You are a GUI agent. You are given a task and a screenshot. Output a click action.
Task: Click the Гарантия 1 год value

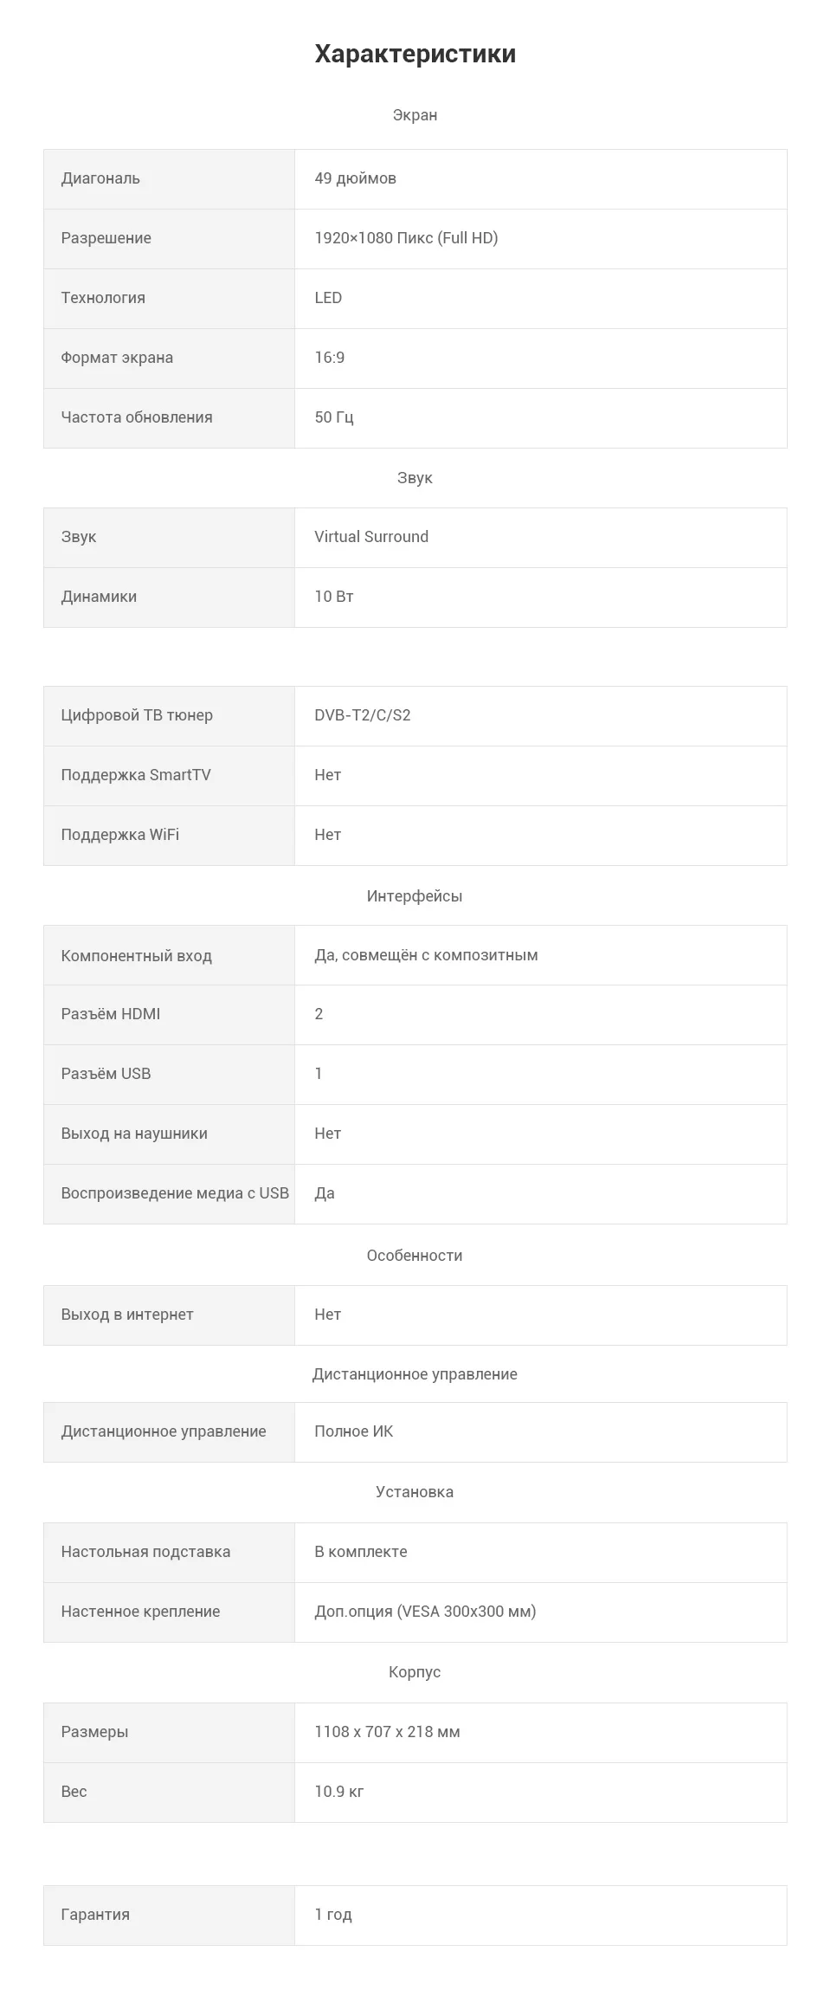pyautogui.click(x=333, y=1915)
